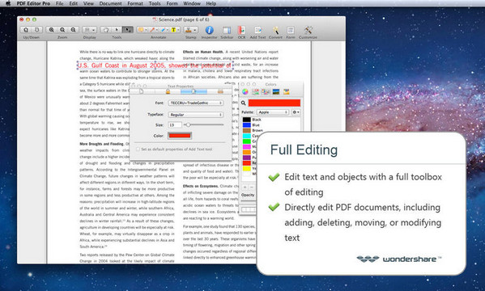The width and height of the screenshot is (485, 291).
Task: Expand the sticky note tool dropdown arrow
Action: tap(146, 30)
